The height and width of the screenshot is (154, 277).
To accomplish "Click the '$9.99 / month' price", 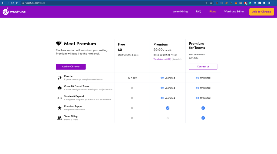I will point(162,50).
